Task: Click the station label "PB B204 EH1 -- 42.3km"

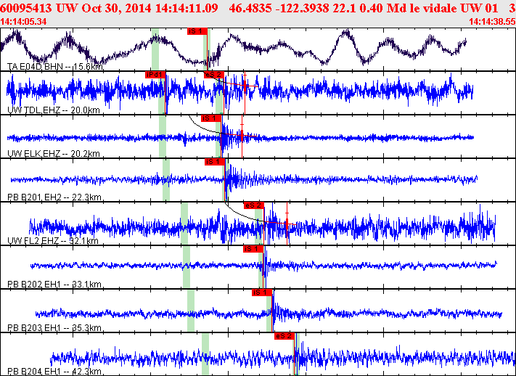Action: pyautogui.click(x=54, y=372)
